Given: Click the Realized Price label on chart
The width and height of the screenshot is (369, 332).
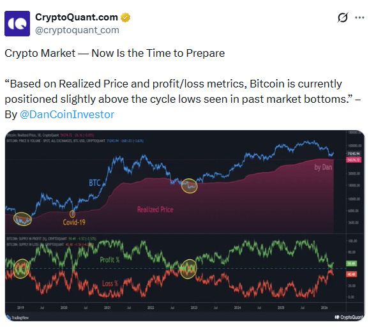Looking at the screenshot, I should pyautogui.click(x=155, y=209).
